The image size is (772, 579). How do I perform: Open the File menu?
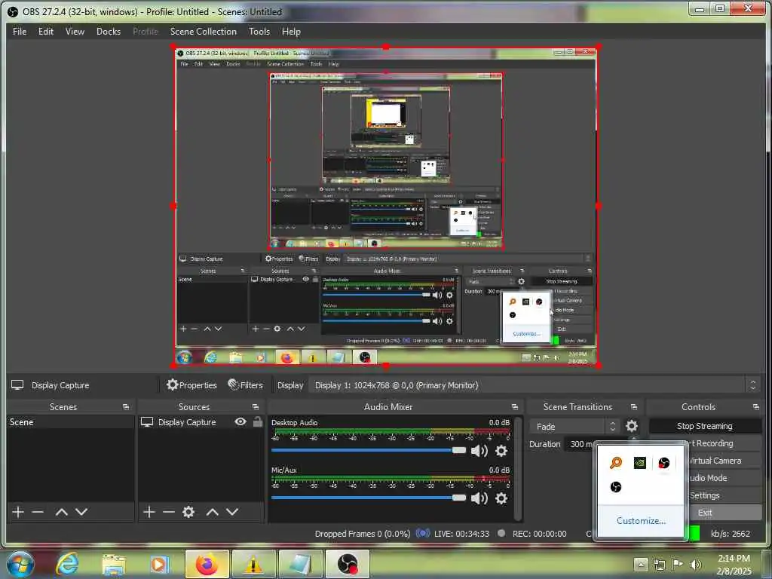coord(20,32)
